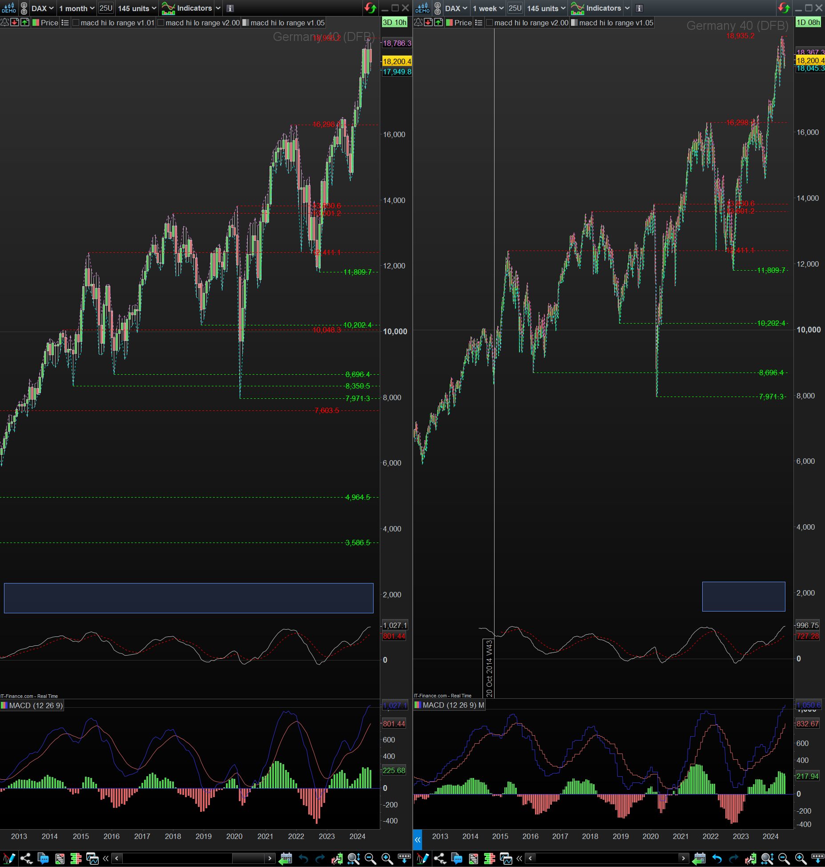The width and height of the screenshot is (825, 867).
Task: Go to date calendar in right chart
Action: pos(699,858)
